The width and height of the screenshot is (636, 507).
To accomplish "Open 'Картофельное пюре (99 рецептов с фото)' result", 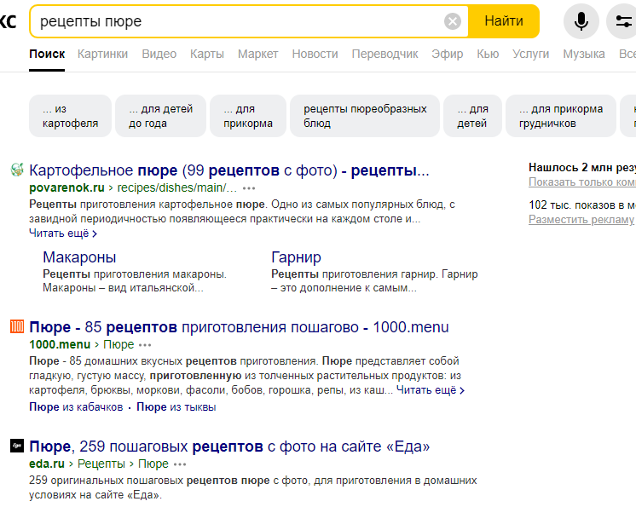I will coord(229,170).
